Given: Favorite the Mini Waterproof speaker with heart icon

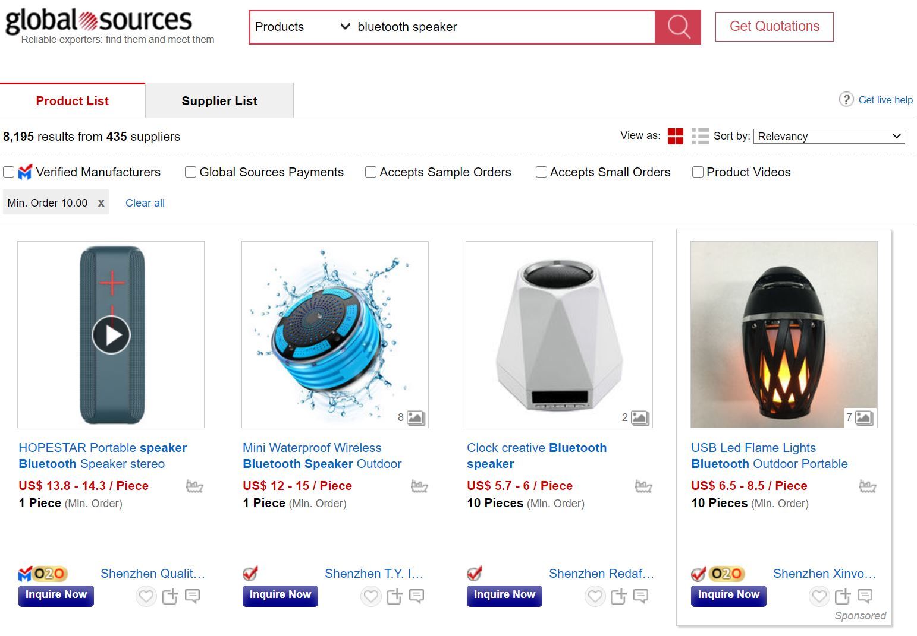Looking at the screenshot, I should (371, 596).
